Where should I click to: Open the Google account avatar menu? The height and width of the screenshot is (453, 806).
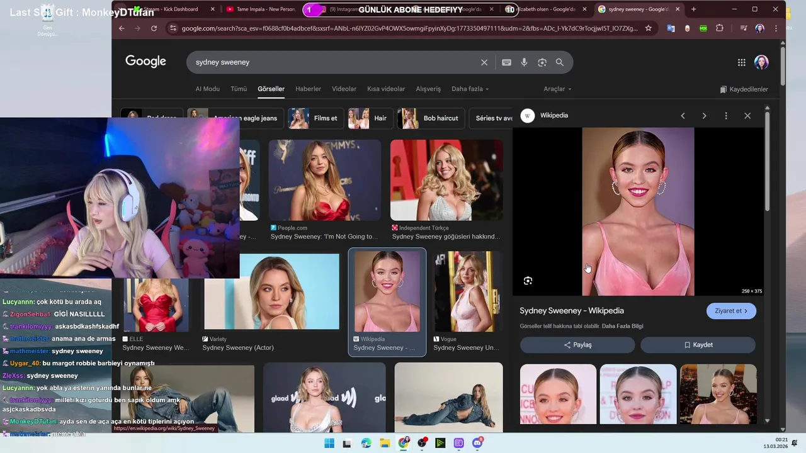(x=761, y=62)
